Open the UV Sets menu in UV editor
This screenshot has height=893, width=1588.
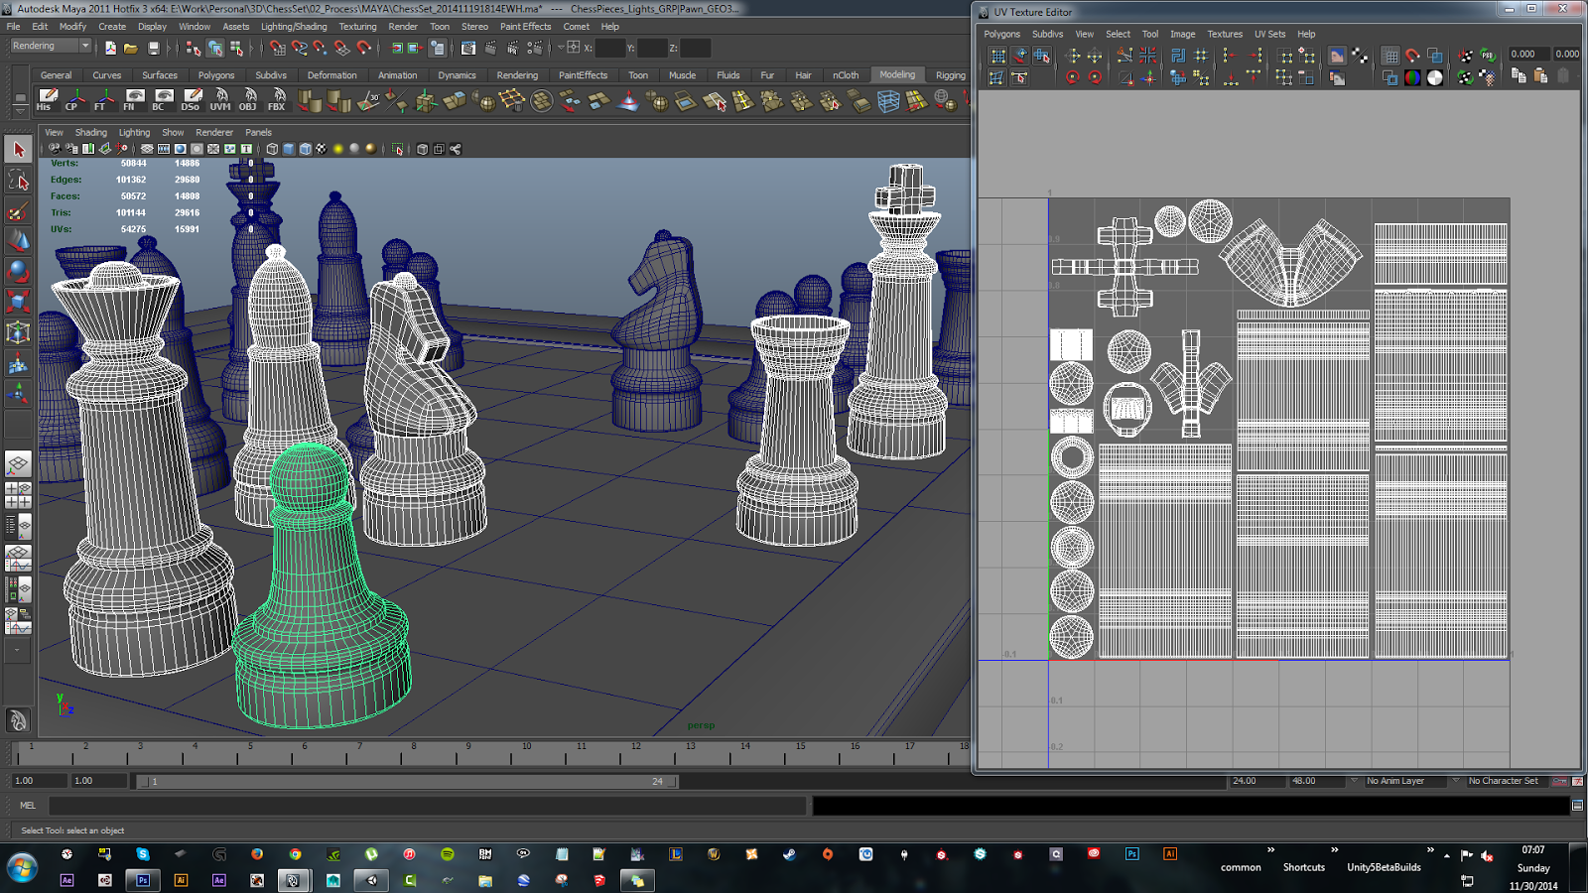pos(1269,34)
